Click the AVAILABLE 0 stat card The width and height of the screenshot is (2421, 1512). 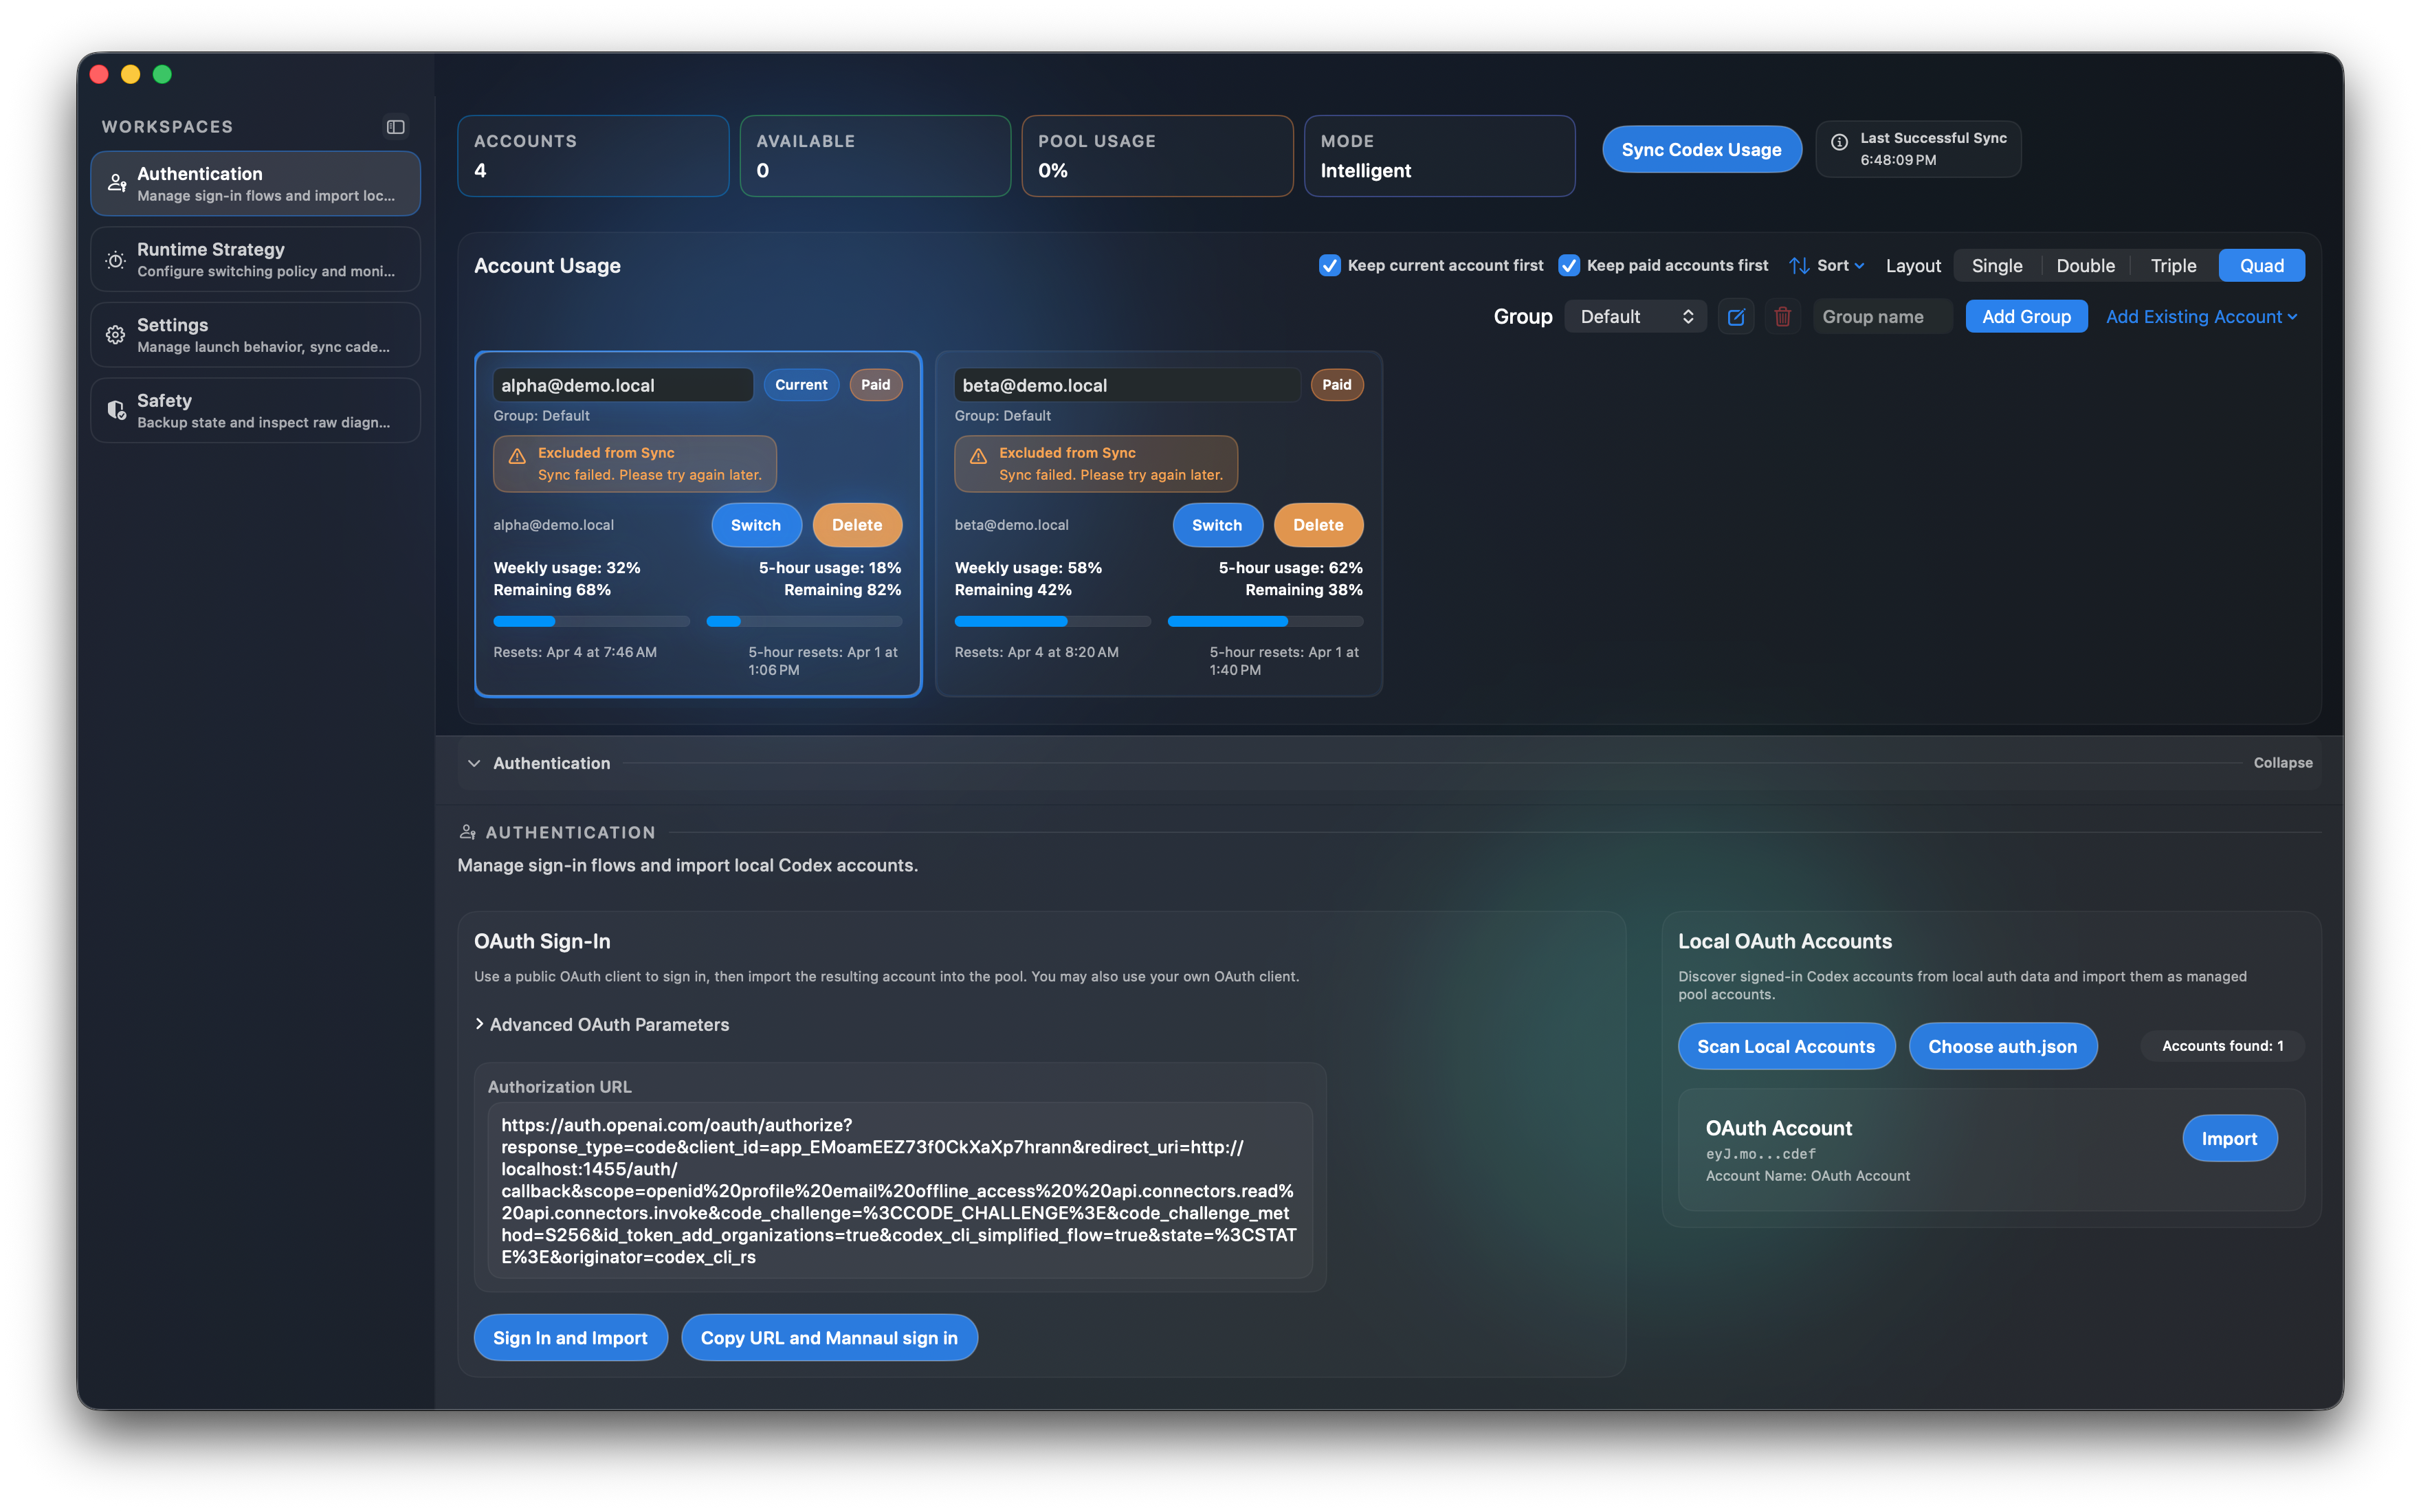(x=875, y=156)
